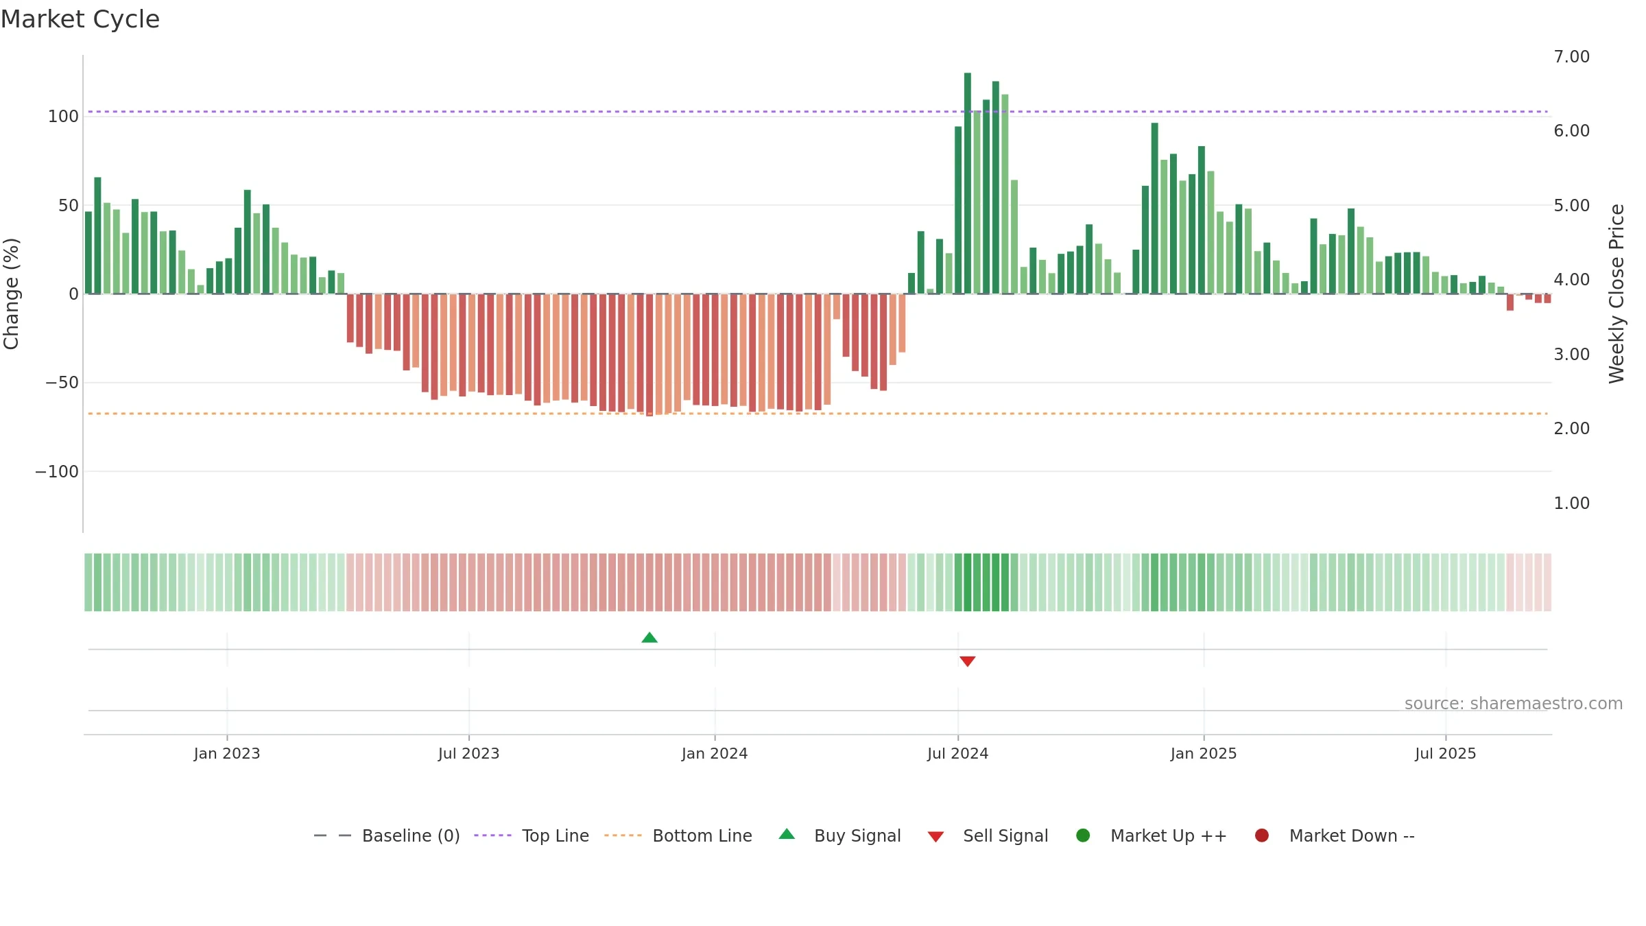Screen dimensions: 1646x926
Task: Click the 6.00 tick on right axis
Action: tap(1572, 131)
